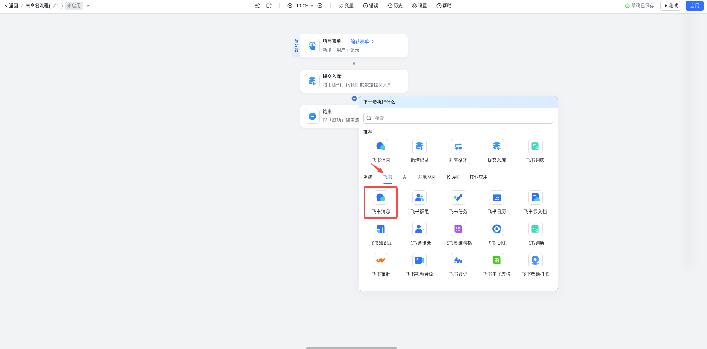This screenshot has height=349, width=707.
Task: Open the zoom percentage 100% dropdown
Action: (305, 6)
